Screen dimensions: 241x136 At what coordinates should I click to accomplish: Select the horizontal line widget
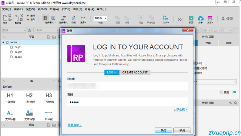(x=49, y=115)
